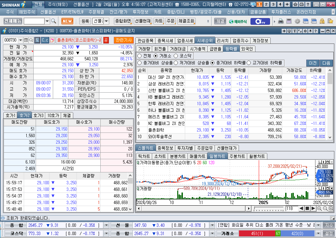Open the 코스닥 ticker dropdown in the status bar
336x238 pixels.
click(x=106, y=233)
